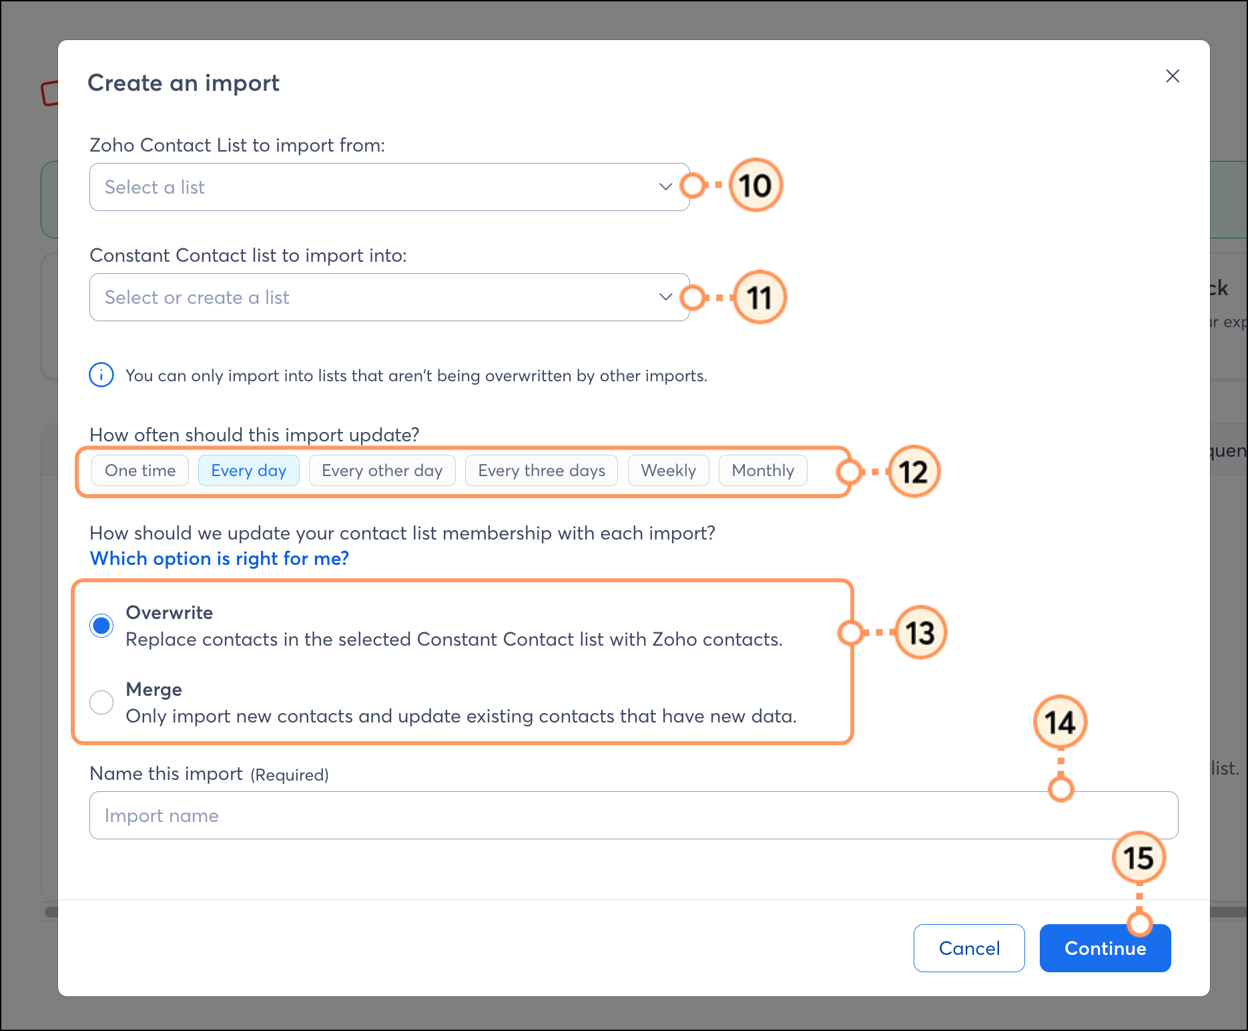
Task: Choose the Weekly frequency option
Action: click(668, 471)
